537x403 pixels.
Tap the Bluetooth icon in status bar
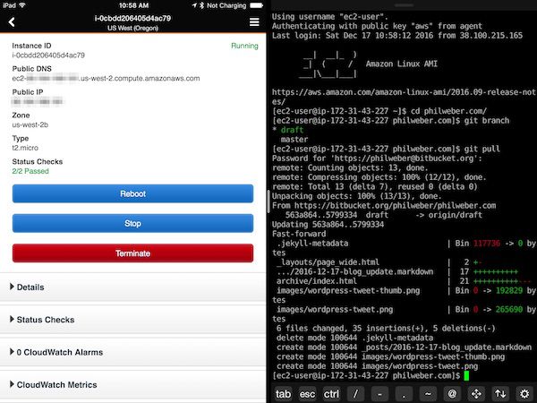click(x=201, y=5)
